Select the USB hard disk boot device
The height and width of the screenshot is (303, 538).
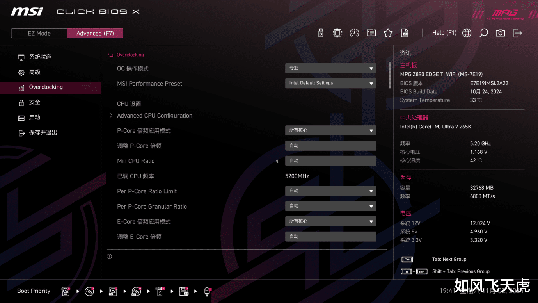pyautogui.click(x=113, y=291)
